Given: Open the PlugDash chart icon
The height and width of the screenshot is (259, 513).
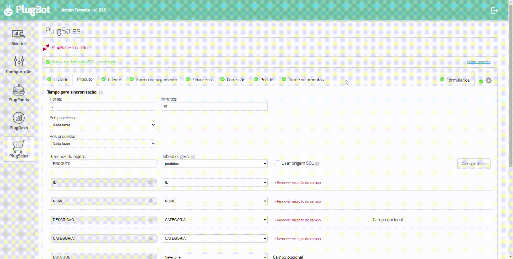Looking at the screenshot, I should pyautogui.click(x=19, y=118).
